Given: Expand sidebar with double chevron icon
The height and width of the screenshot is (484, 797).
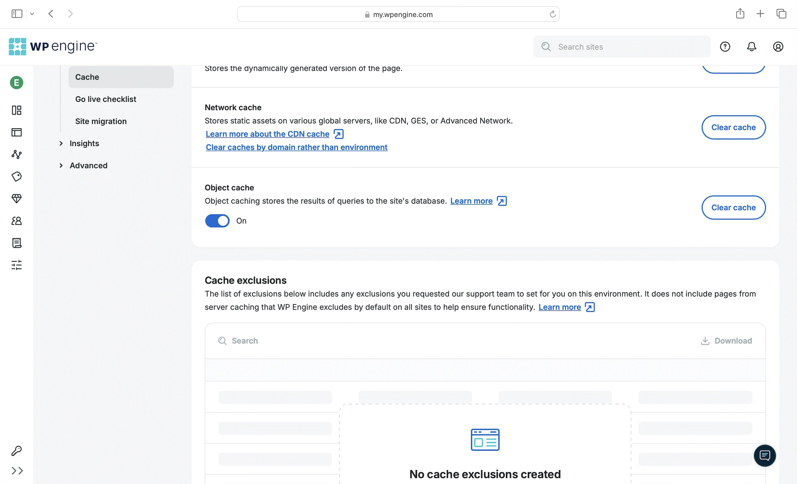Looking at the screenshot, I should pyautogui.click(x=17, y=470).
